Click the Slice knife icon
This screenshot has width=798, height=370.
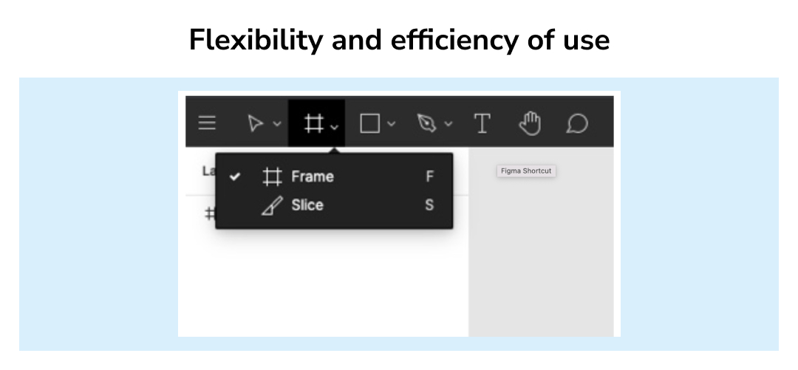(x=272, y=205)
